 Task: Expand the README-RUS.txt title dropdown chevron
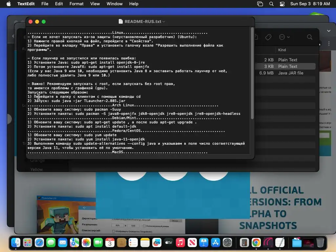(x=164, y=22)
